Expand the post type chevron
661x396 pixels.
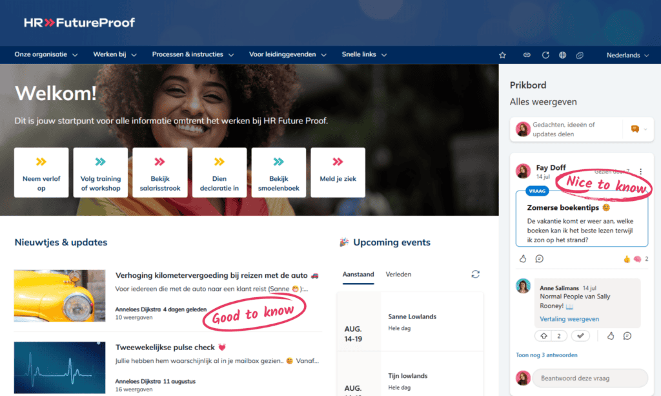[x=646, y=129]
